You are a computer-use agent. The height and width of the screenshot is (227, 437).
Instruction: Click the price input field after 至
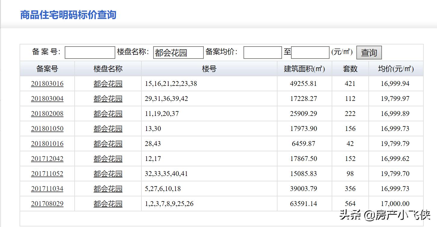click(x=310, y=52)
